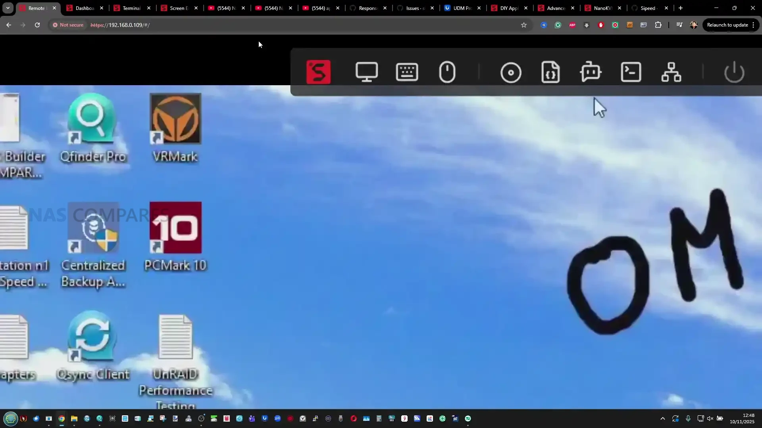The width and height of the screenshot is (762, 428).
Task: Click Relaunch to update button
Action: coord(727,25)
